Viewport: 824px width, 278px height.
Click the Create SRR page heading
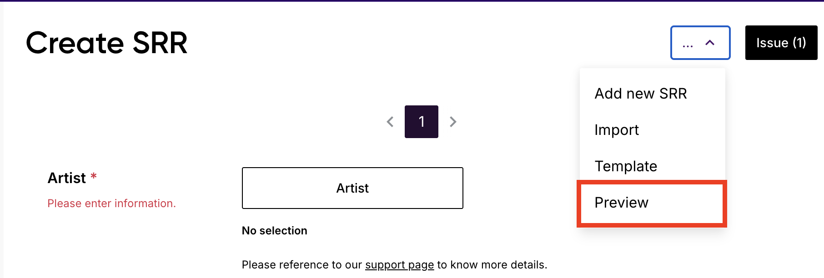[107, 43]
